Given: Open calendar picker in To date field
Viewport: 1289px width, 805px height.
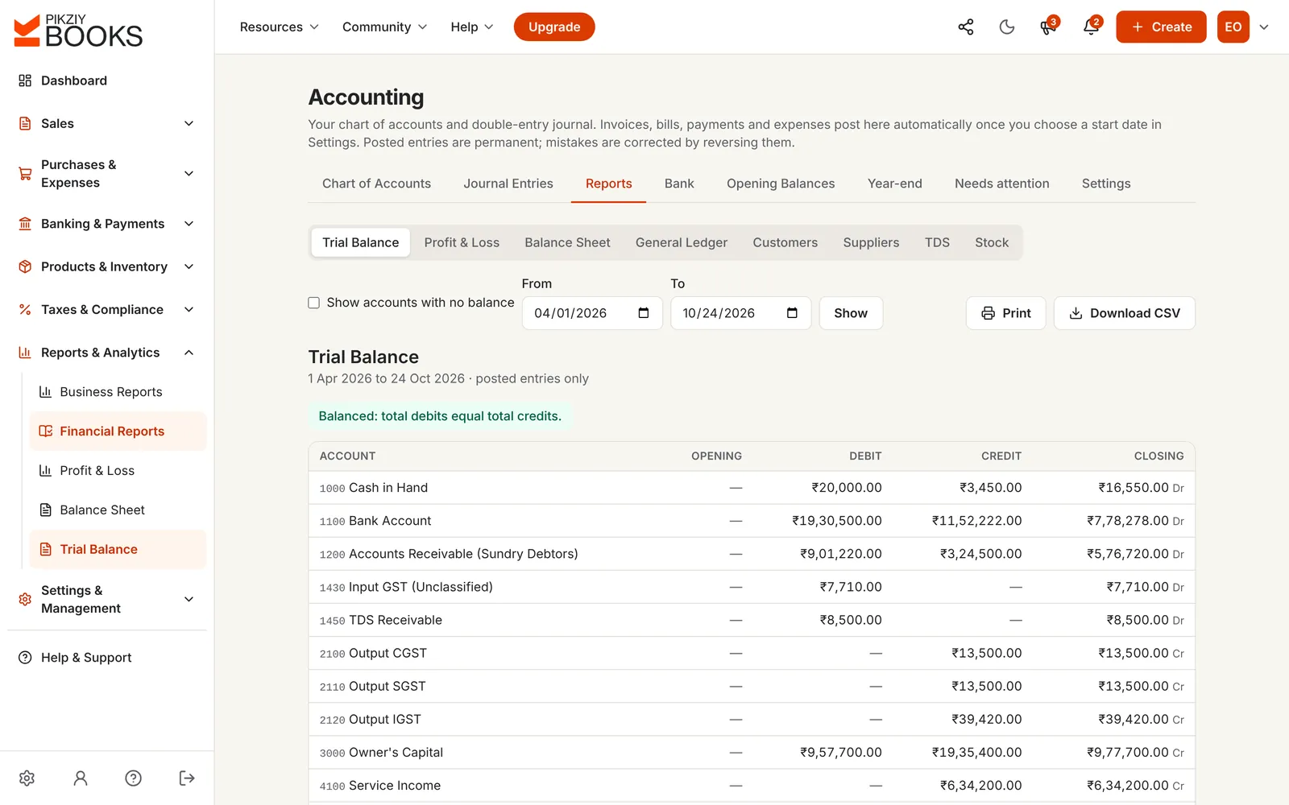Looking at the screenshot, I should pyautogui.click(x=792, y=313).
